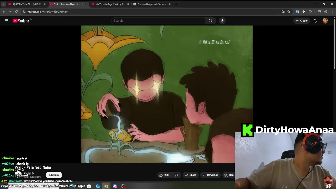Go to the YouTube home logo
Viewport: 336px width, 189px height.
21,21
